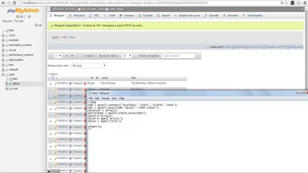Jump to last page with >> button
The height and width of the screenshot is (173, 308).
[x=72, y=56]
